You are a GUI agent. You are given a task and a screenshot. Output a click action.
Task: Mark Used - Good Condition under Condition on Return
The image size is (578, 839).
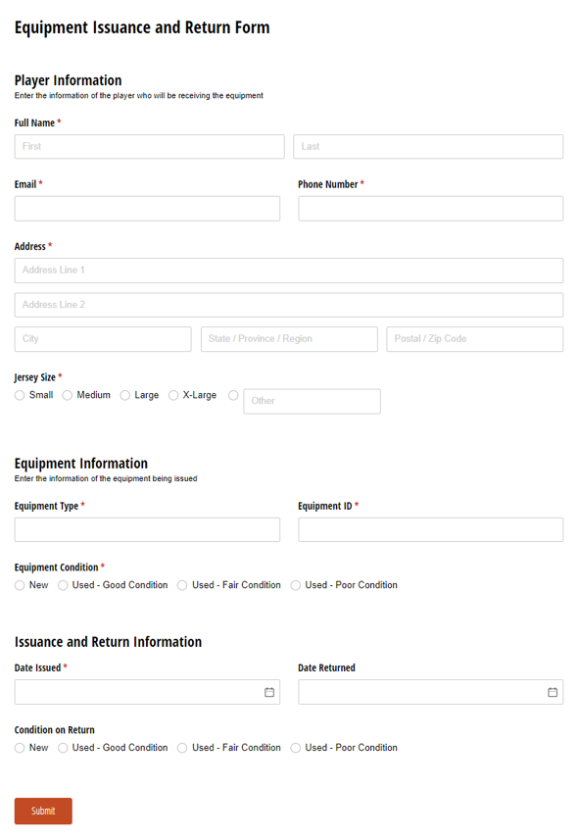(x=63, y=748)
